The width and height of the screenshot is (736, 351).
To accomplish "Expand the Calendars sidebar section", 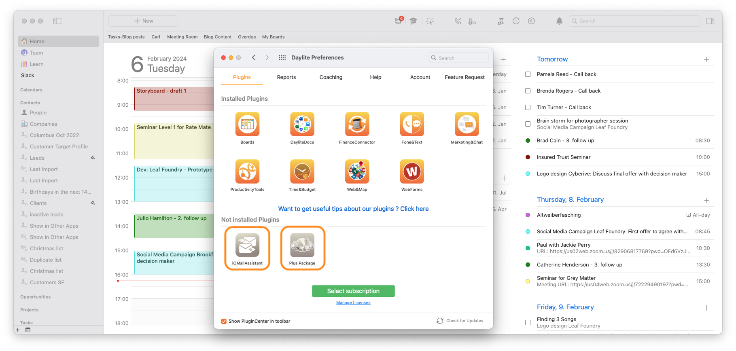I will tap(31, 90).
